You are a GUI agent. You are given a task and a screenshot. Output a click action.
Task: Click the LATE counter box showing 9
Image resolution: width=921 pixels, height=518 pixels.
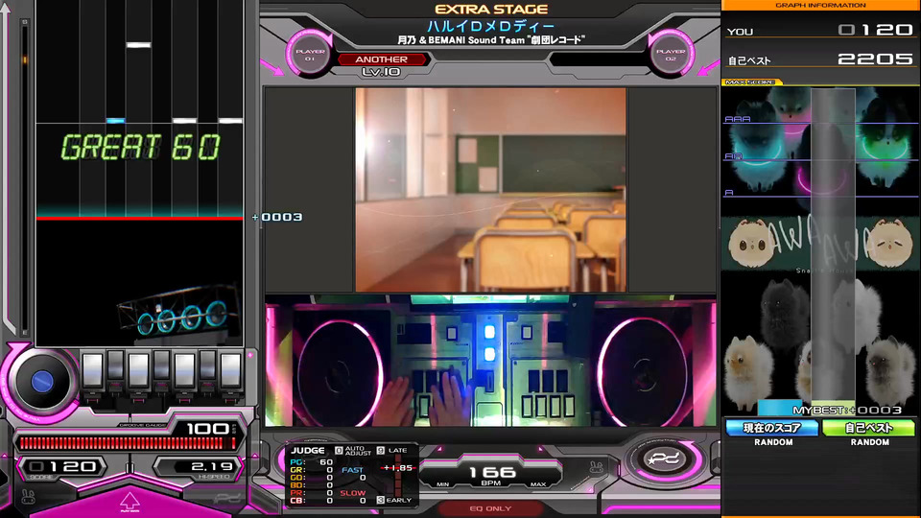[381, 451]
